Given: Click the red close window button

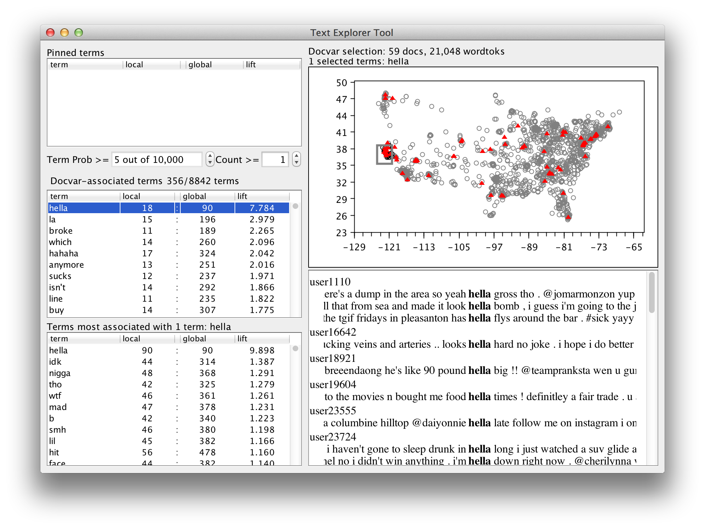Looking at the screenshot, I should 50,33.
